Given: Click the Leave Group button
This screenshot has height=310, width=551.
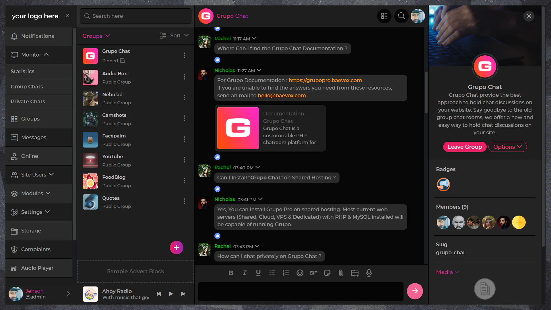Looking at the screenshot, I should [x=465, y=147].
